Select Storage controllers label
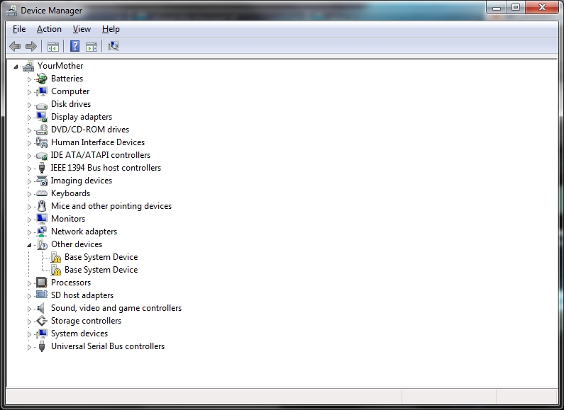This screenshot has width=564, height=410. [x=86, y=321]
